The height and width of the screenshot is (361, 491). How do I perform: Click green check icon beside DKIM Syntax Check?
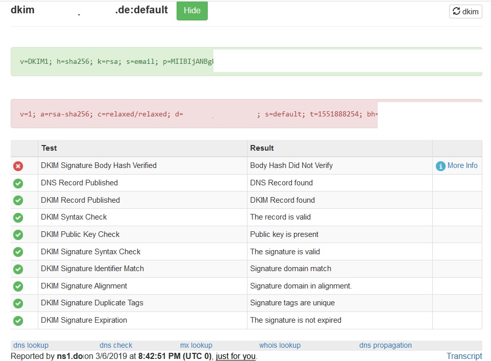pos(18,218)
